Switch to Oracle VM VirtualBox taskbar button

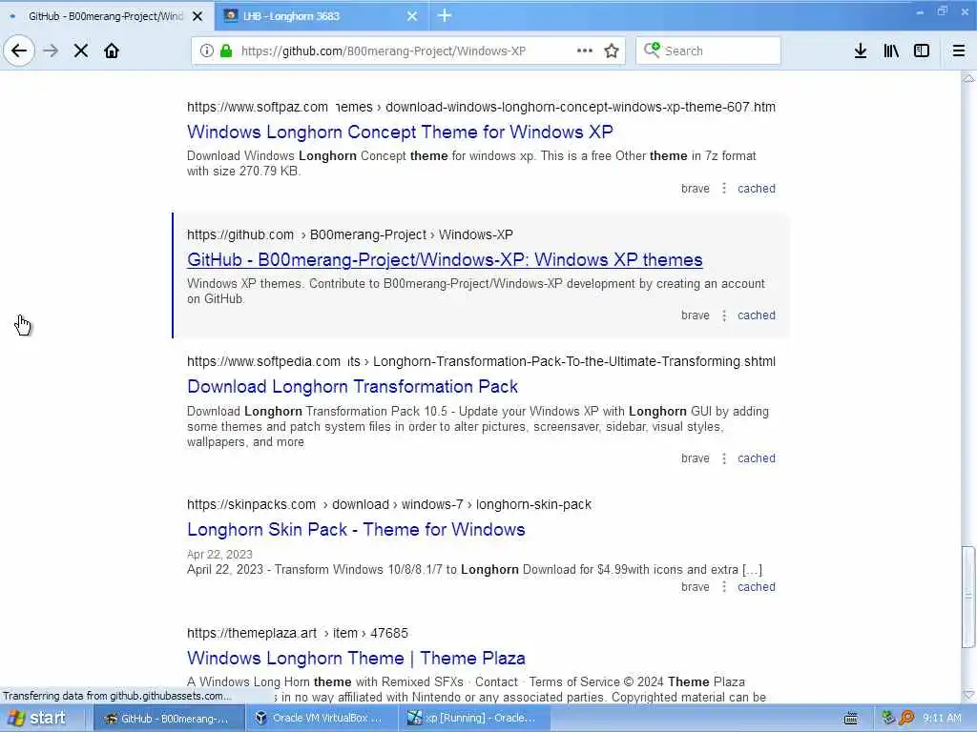[321, 719]
